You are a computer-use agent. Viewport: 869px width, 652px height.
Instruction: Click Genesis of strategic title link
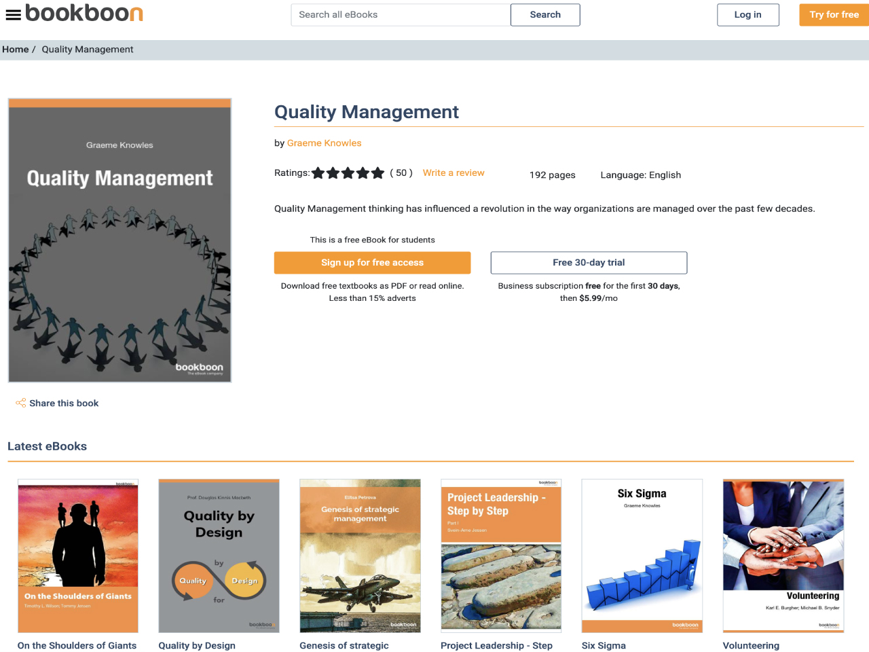[x=344, y=646]
